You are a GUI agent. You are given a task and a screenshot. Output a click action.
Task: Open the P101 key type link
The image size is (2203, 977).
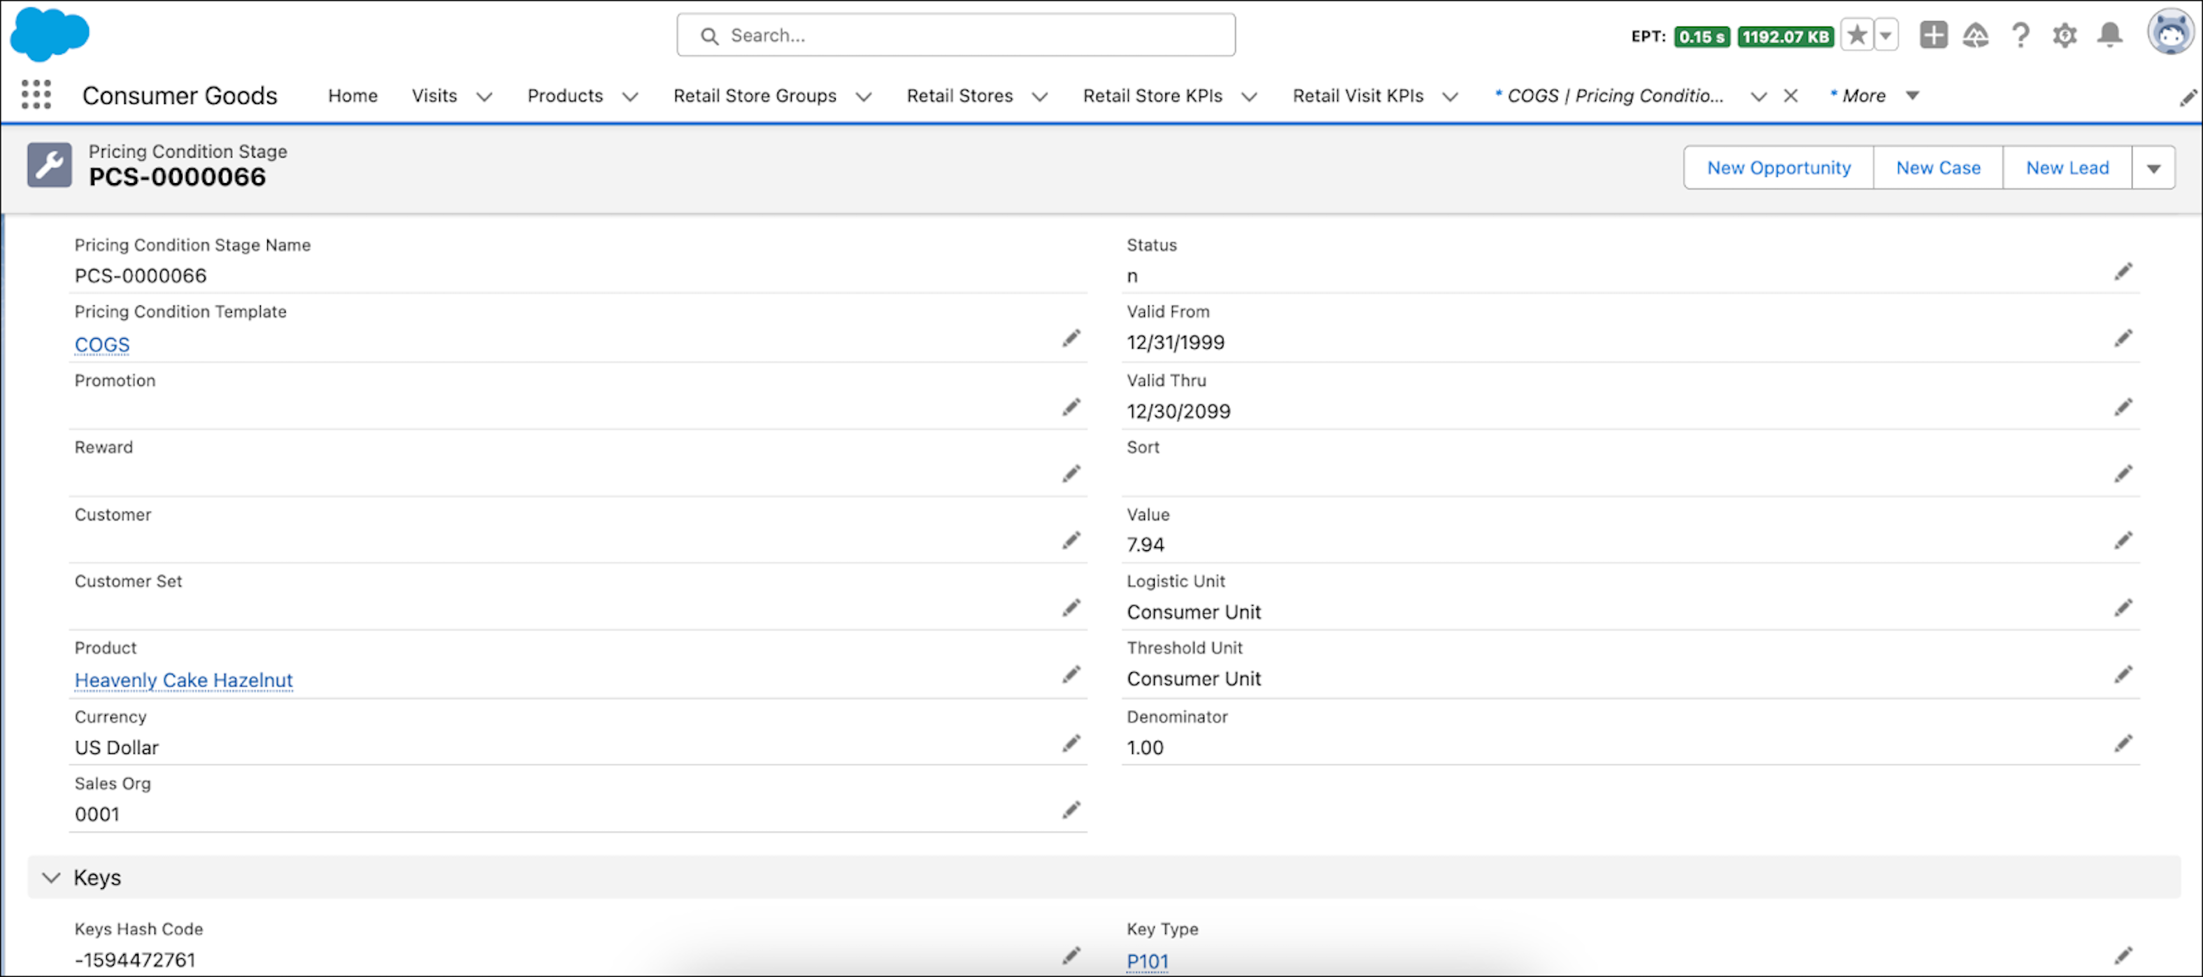[x=1147, y=961]
